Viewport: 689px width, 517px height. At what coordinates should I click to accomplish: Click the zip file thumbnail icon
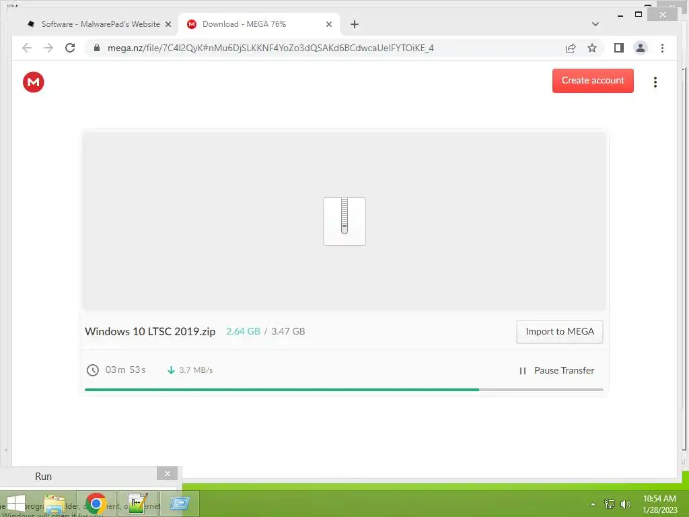344,221
